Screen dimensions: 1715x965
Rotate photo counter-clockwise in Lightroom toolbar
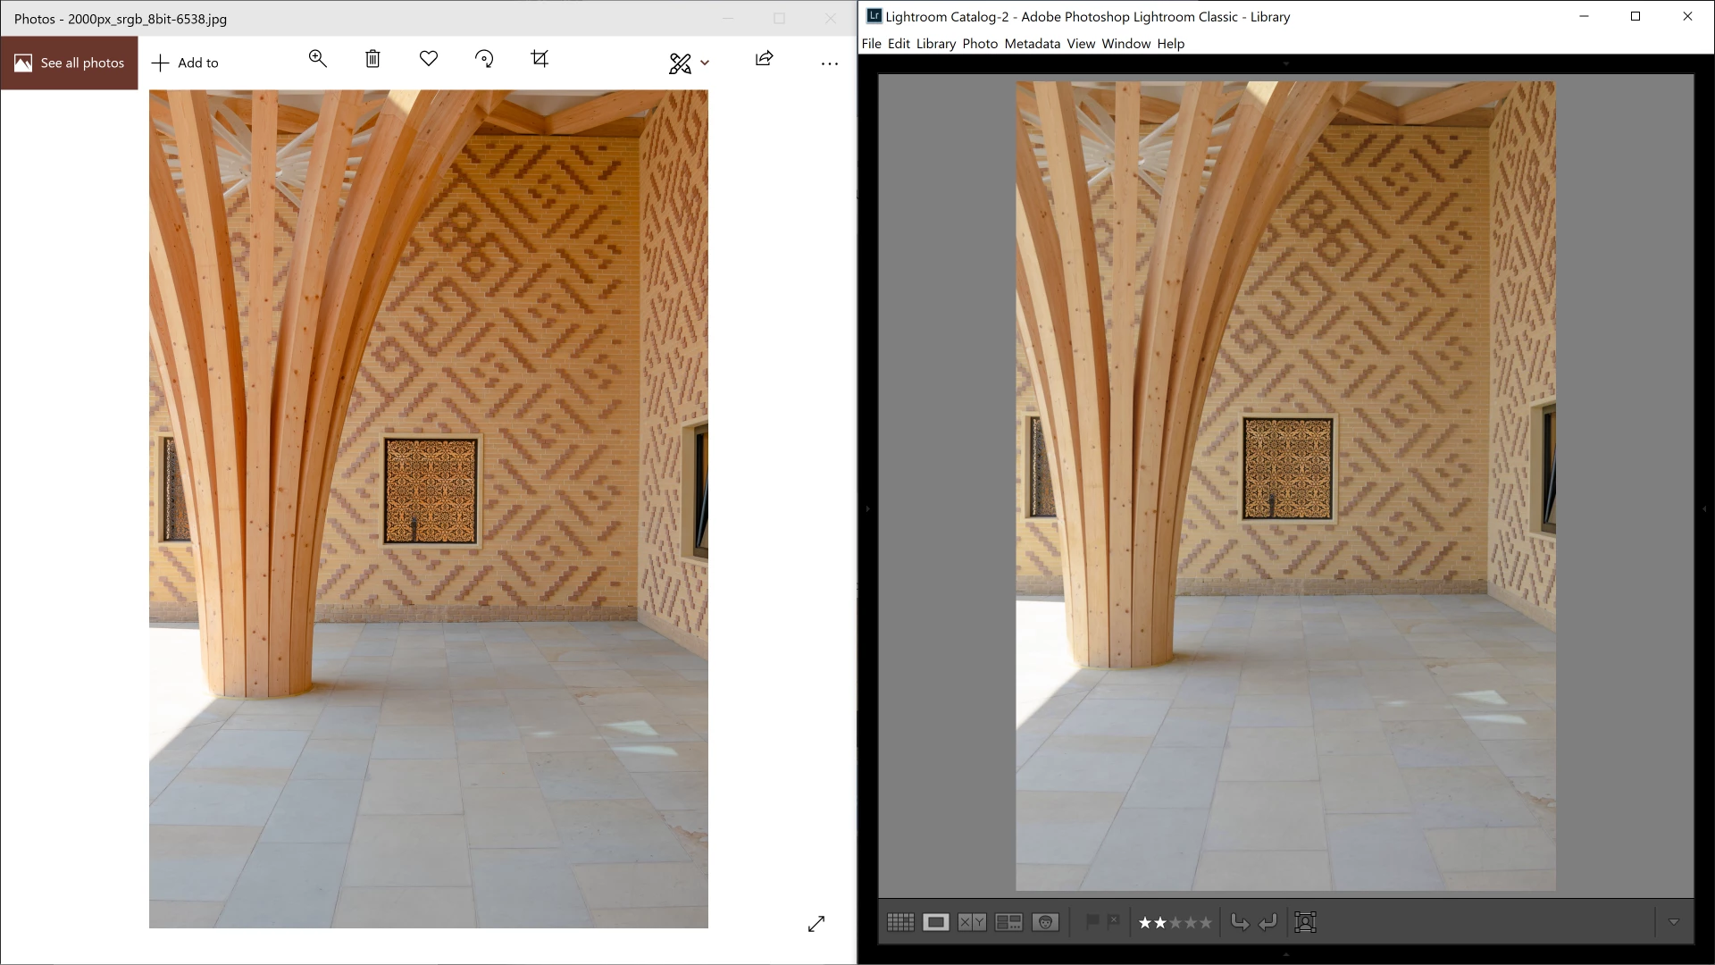coord(1240,922)
